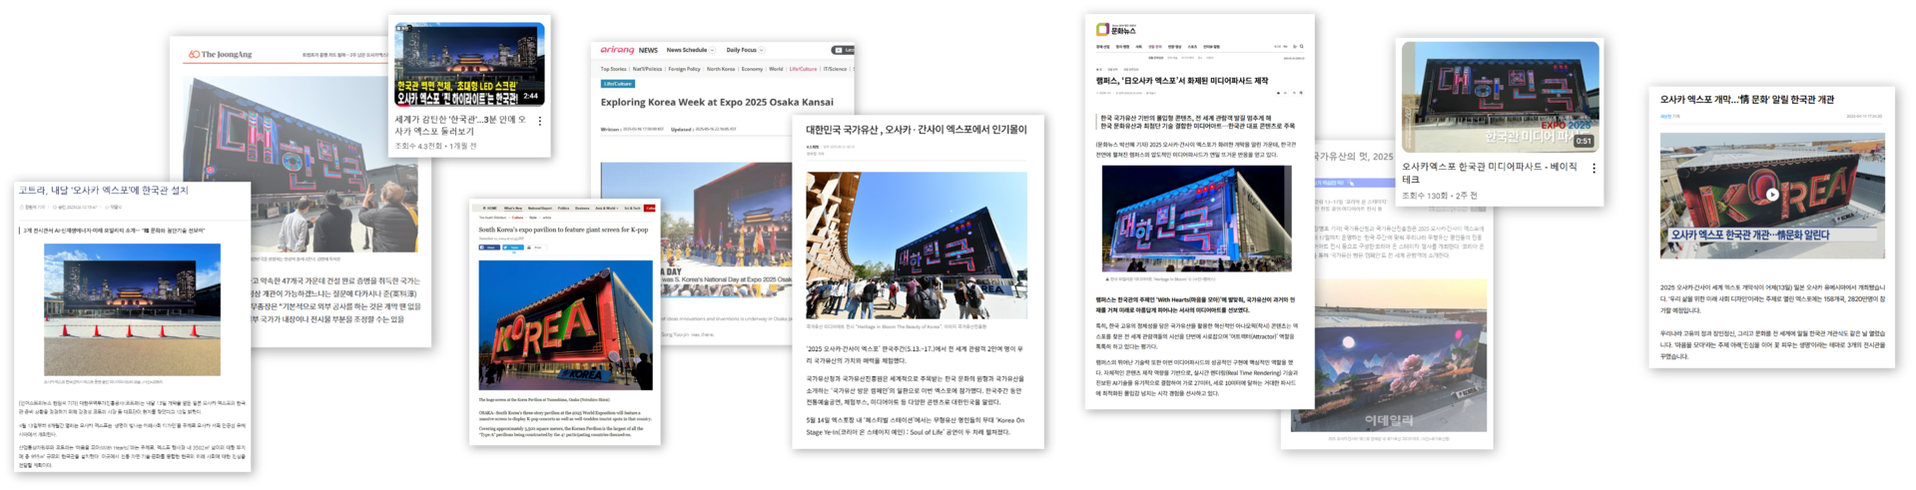Viewport: 1916px width, 490px height.
Task: Click the red Culture tab in Asahi nav
Action: pos(650,209)
